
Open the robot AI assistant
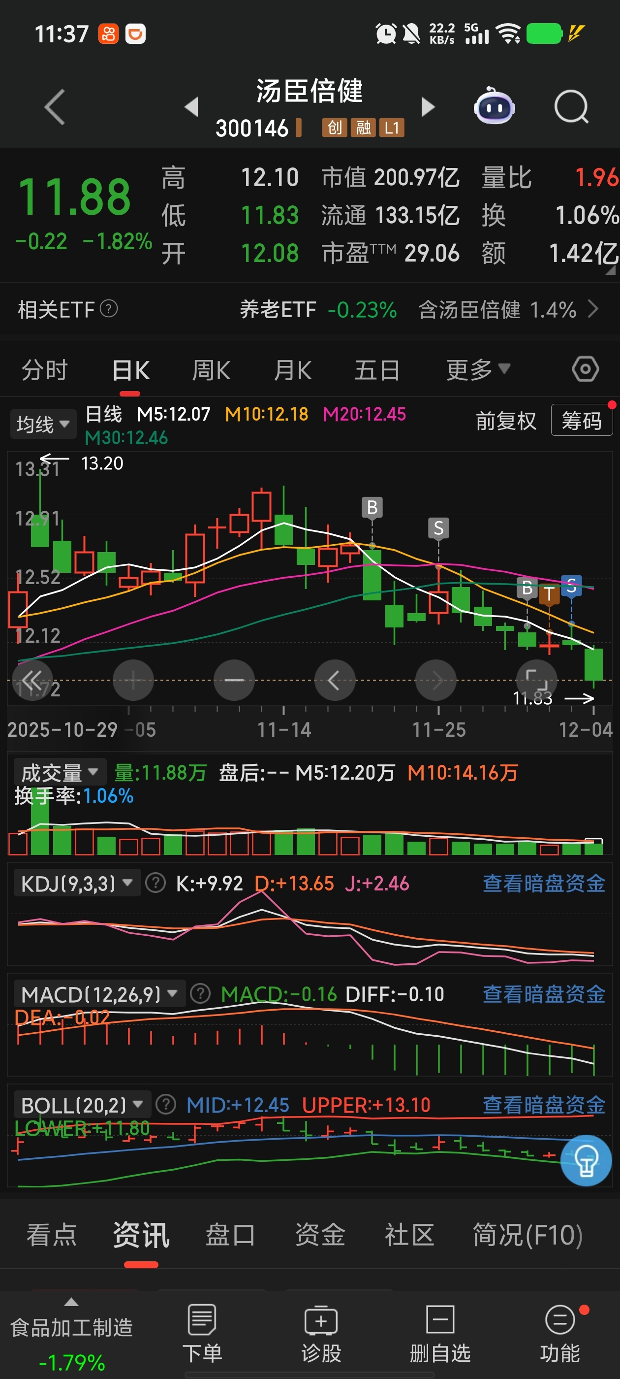pyautogui.click(x=494, y=106)
